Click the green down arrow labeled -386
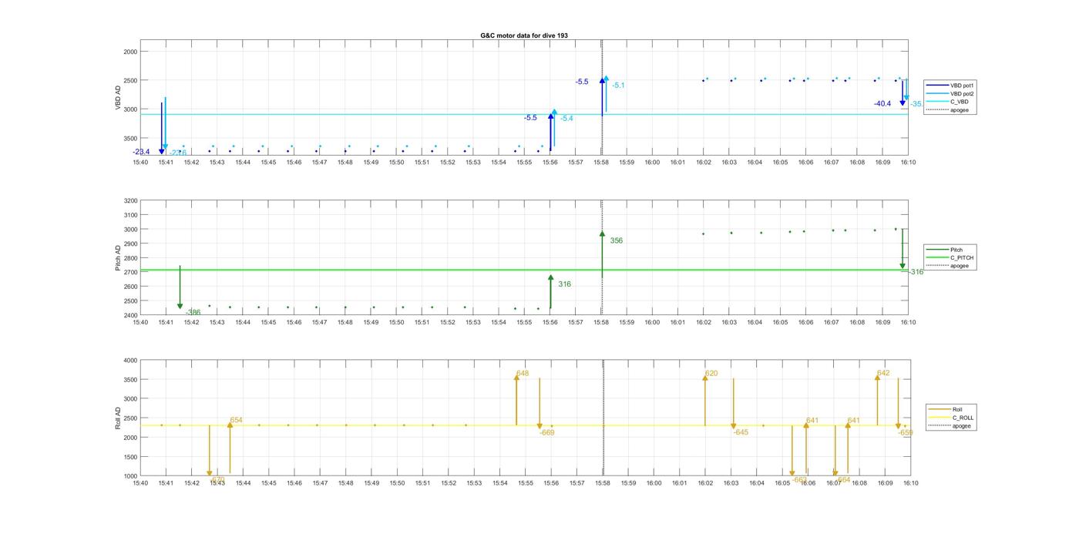Screen dimensions: 1079x534 point(180,287)
